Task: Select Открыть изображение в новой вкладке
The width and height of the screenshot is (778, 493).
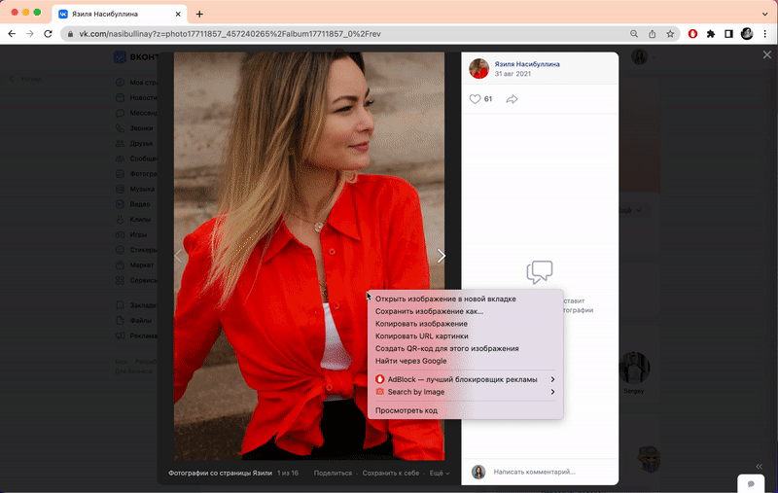Action: click(465, 299)
